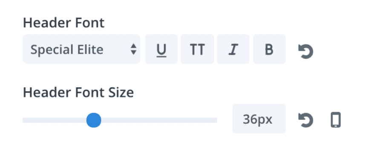
Task: Toggle the TT uppercase text option
Action: click(197, 49)
